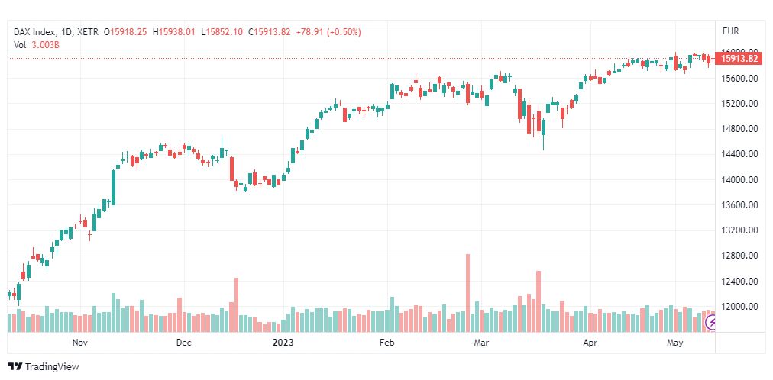Click the tallest volume bar in late February

pos(467,293)
